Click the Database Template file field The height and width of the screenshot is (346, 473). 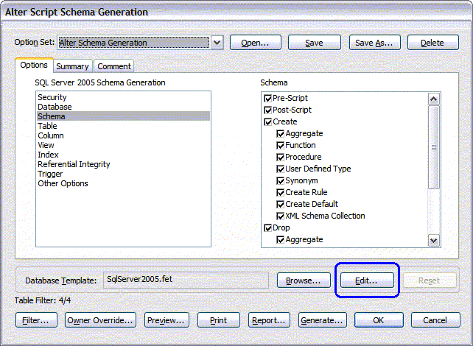(x=185, y=280)
